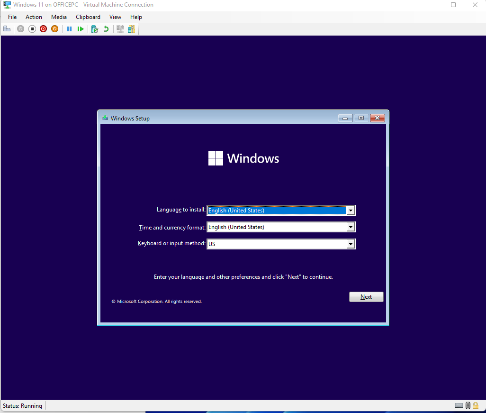The width and height of the screenshot is (486, 413).
Task: Expand the Time and currency format dropdown
Action: (351, 227)
